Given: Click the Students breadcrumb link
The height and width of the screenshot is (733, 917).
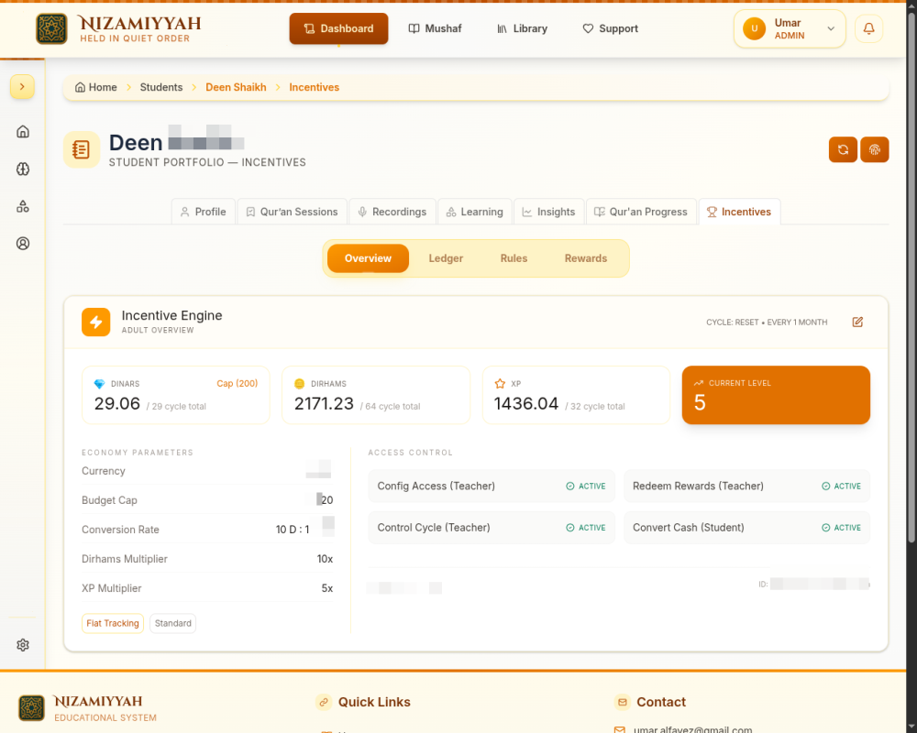Looking at the screenshot, I should tap(160, 87).
